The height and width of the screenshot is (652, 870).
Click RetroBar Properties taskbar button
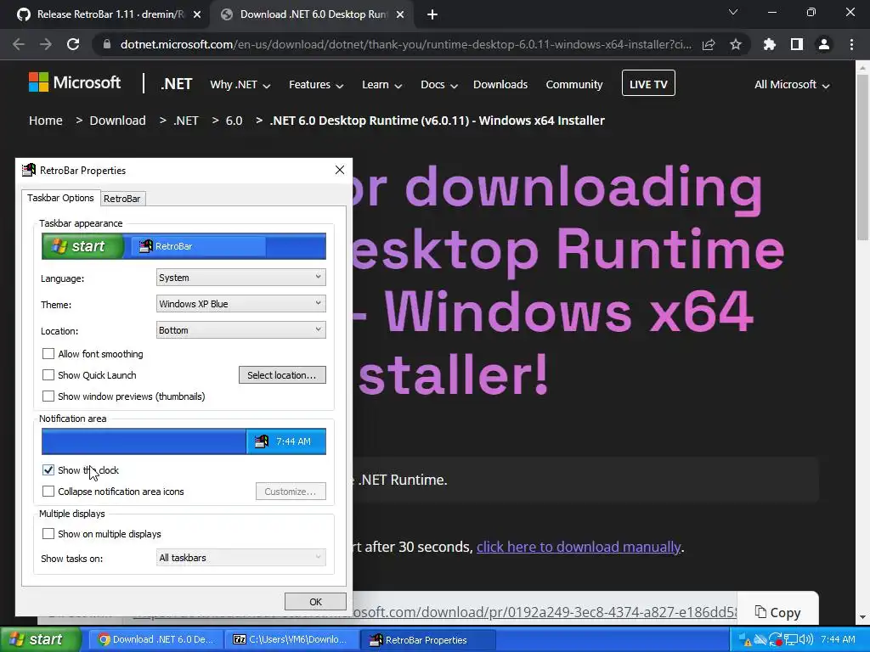click(x=427, y=640)
